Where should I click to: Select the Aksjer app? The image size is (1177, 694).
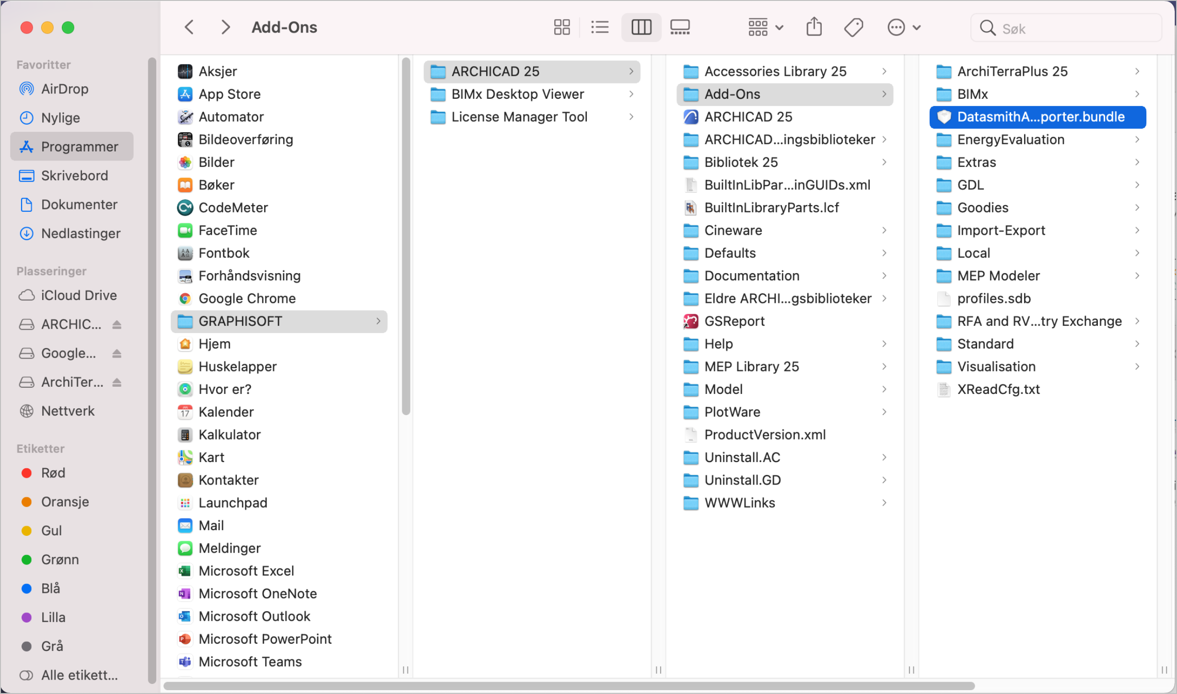coord(279,71)
